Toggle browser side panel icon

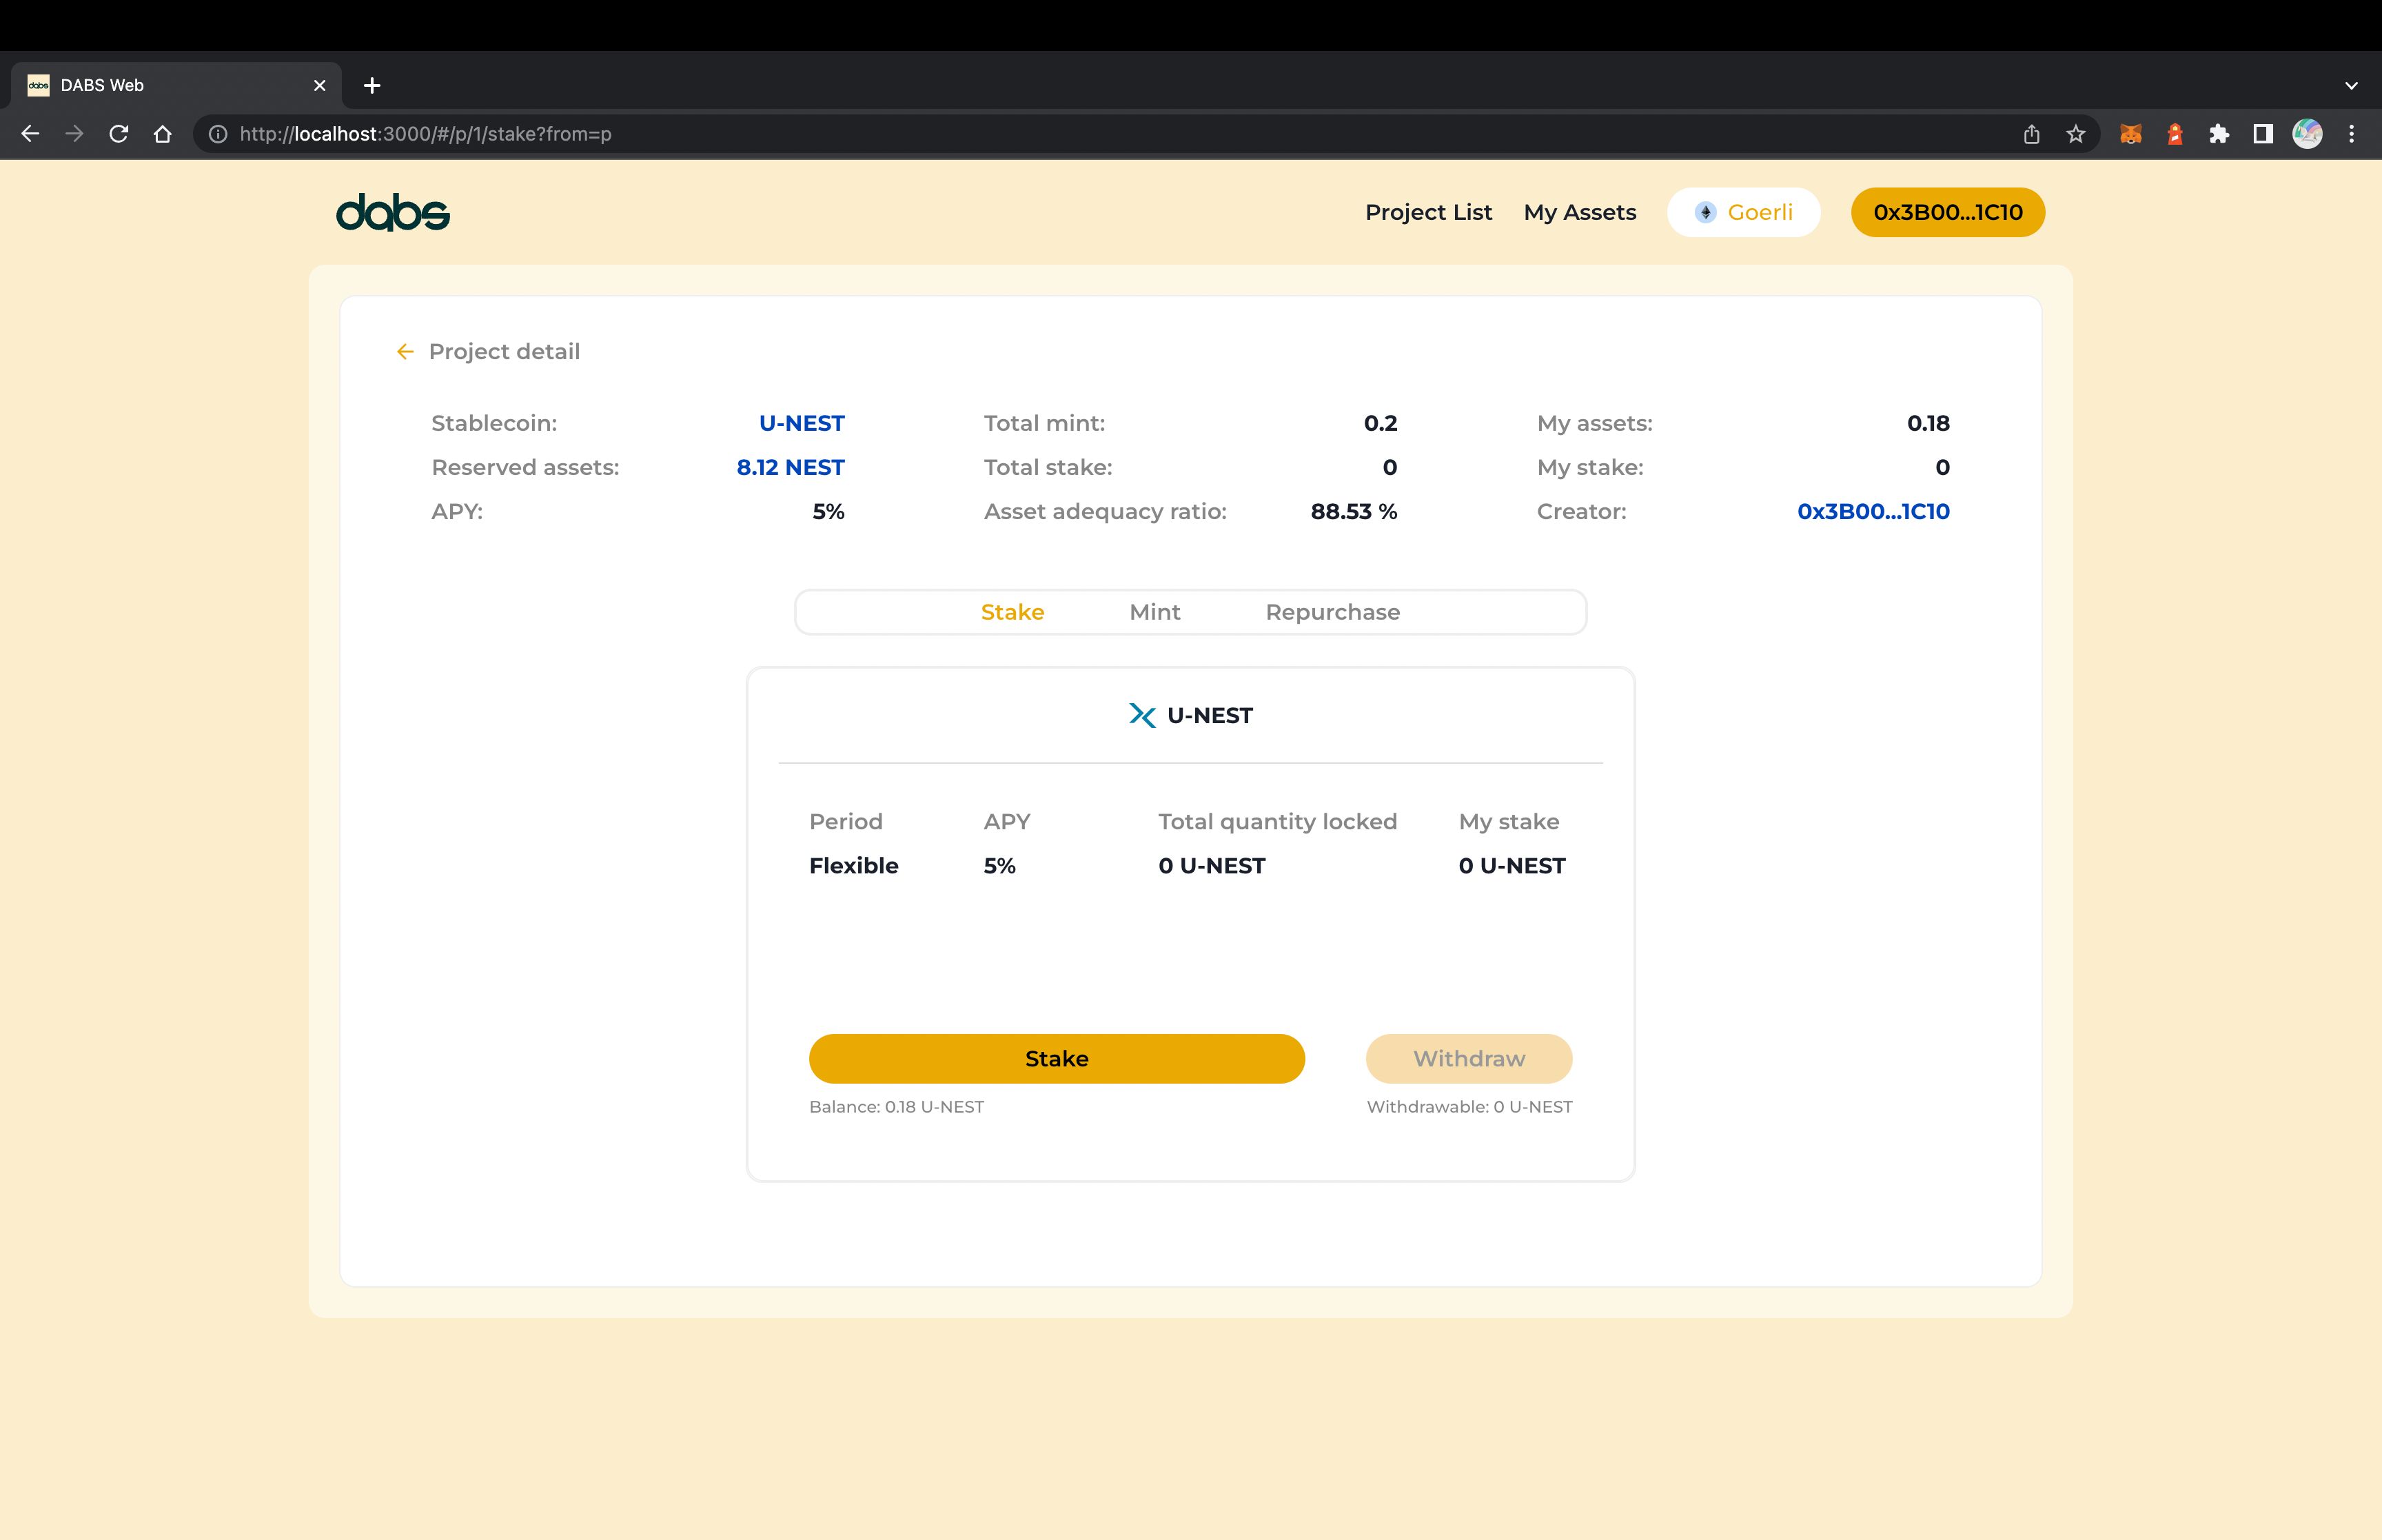click(2263, 134)
